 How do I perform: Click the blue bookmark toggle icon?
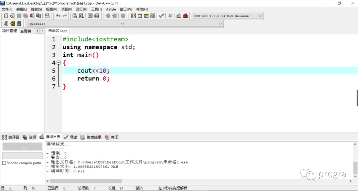[19, 24]
